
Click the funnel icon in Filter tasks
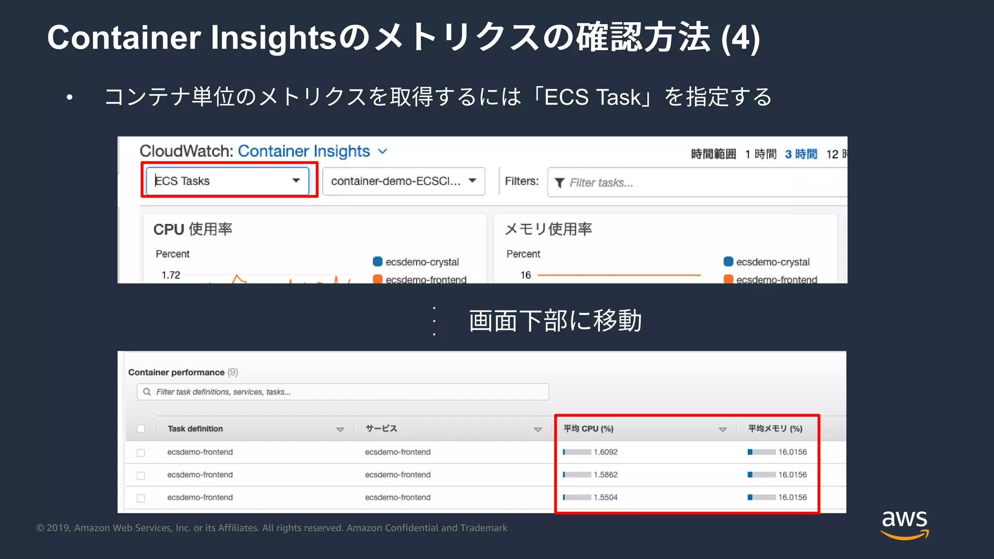coord(560,183)
